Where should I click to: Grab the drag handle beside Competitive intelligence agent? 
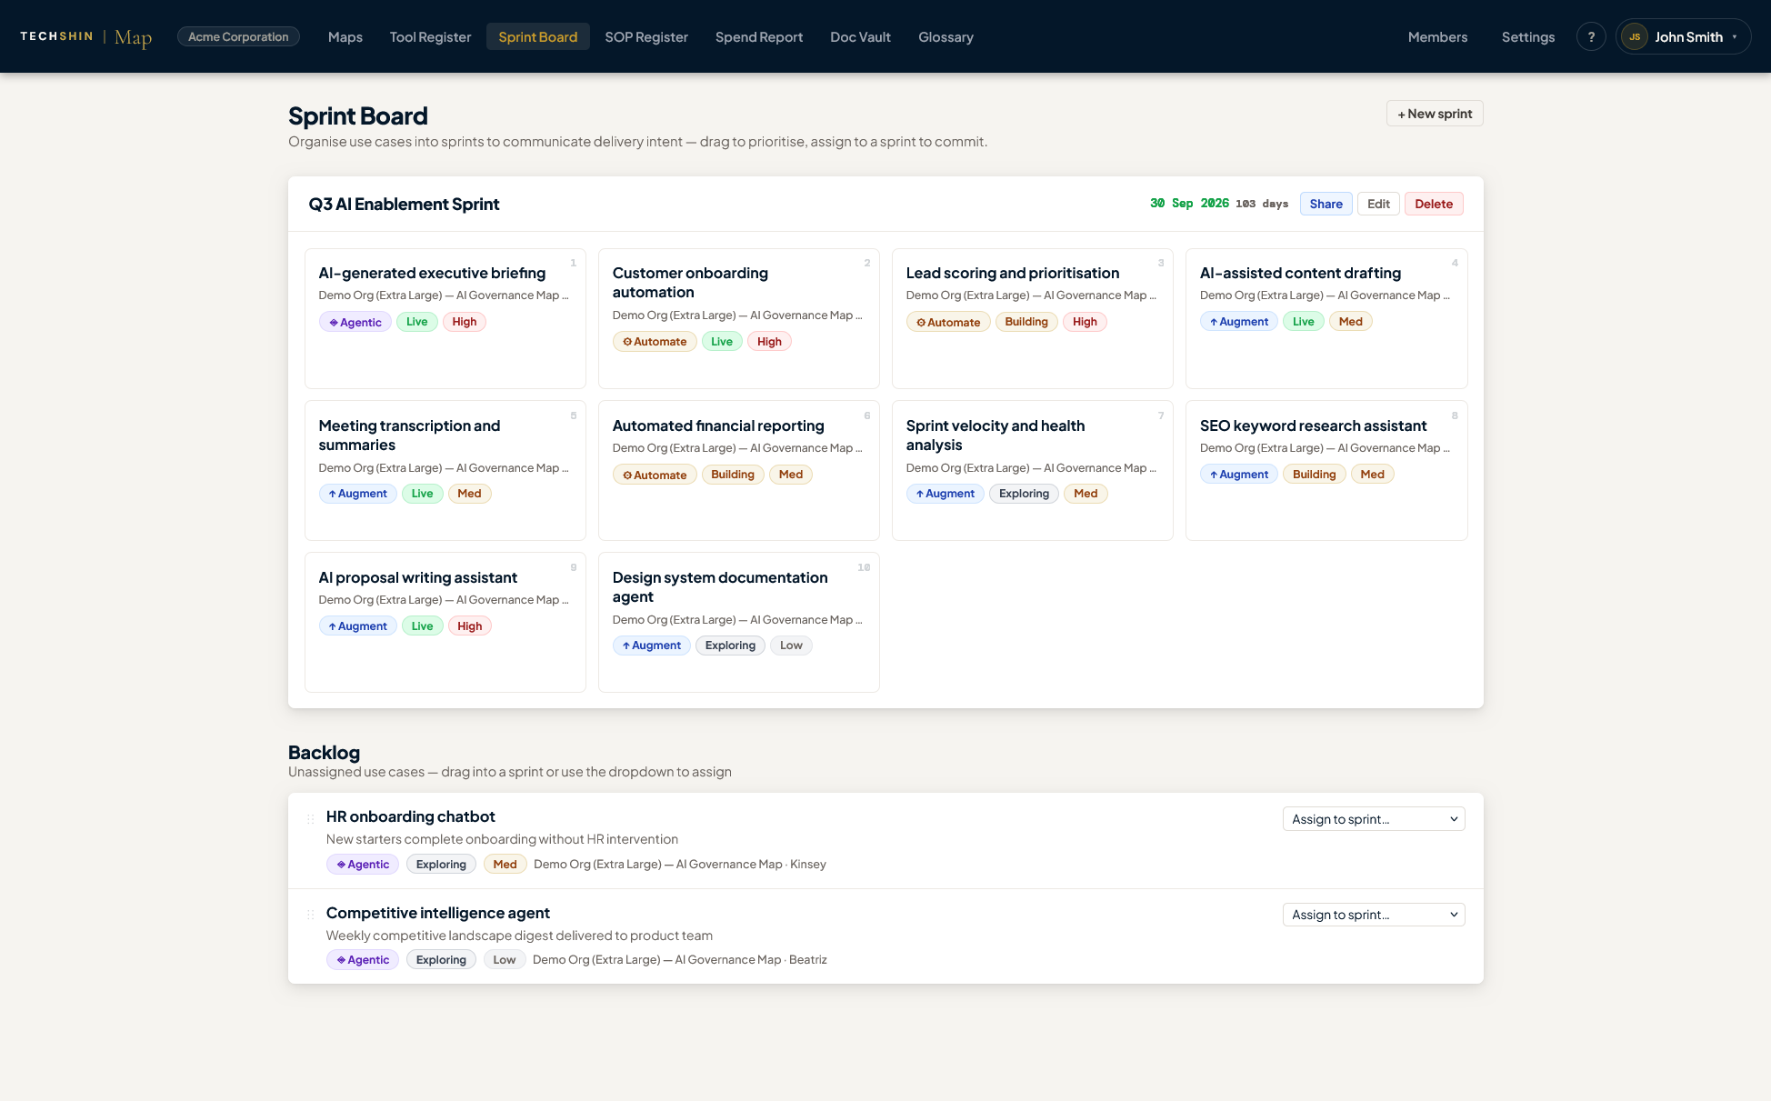tap(310, 915)
